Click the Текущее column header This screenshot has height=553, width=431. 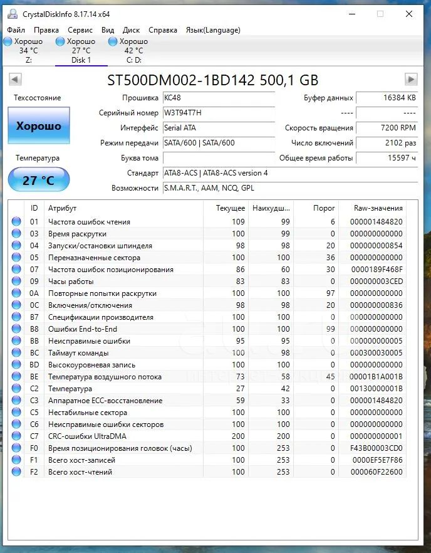coord(226,208)
